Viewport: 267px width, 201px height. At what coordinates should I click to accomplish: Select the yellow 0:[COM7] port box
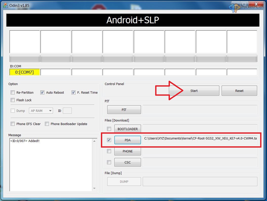click(x=25, y=72)
